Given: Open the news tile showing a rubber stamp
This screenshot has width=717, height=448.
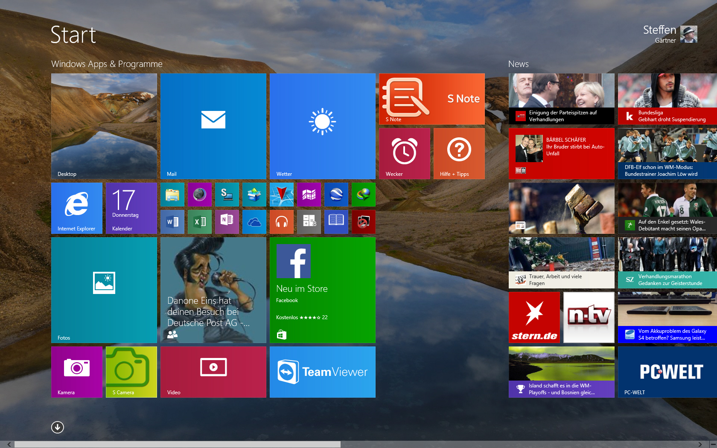Looking at the screenshot, I should [562, 208].
